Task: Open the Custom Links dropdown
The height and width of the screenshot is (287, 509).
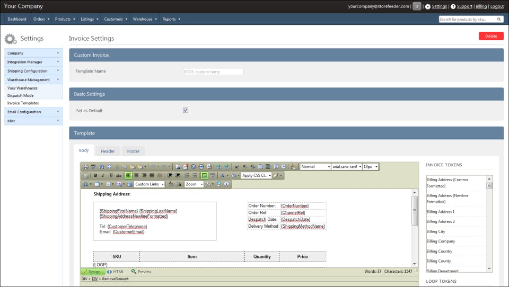Action: click(x=150, y=184)
